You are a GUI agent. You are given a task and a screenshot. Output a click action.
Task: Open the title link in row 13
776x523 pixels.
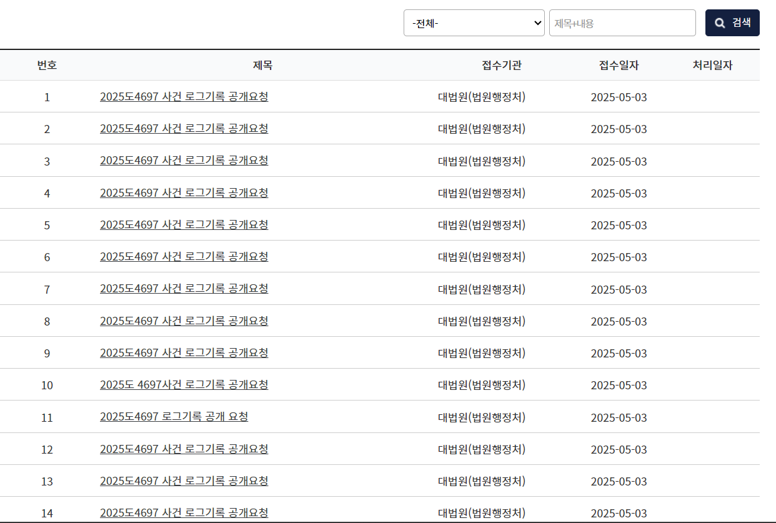(x=184, y=481)
